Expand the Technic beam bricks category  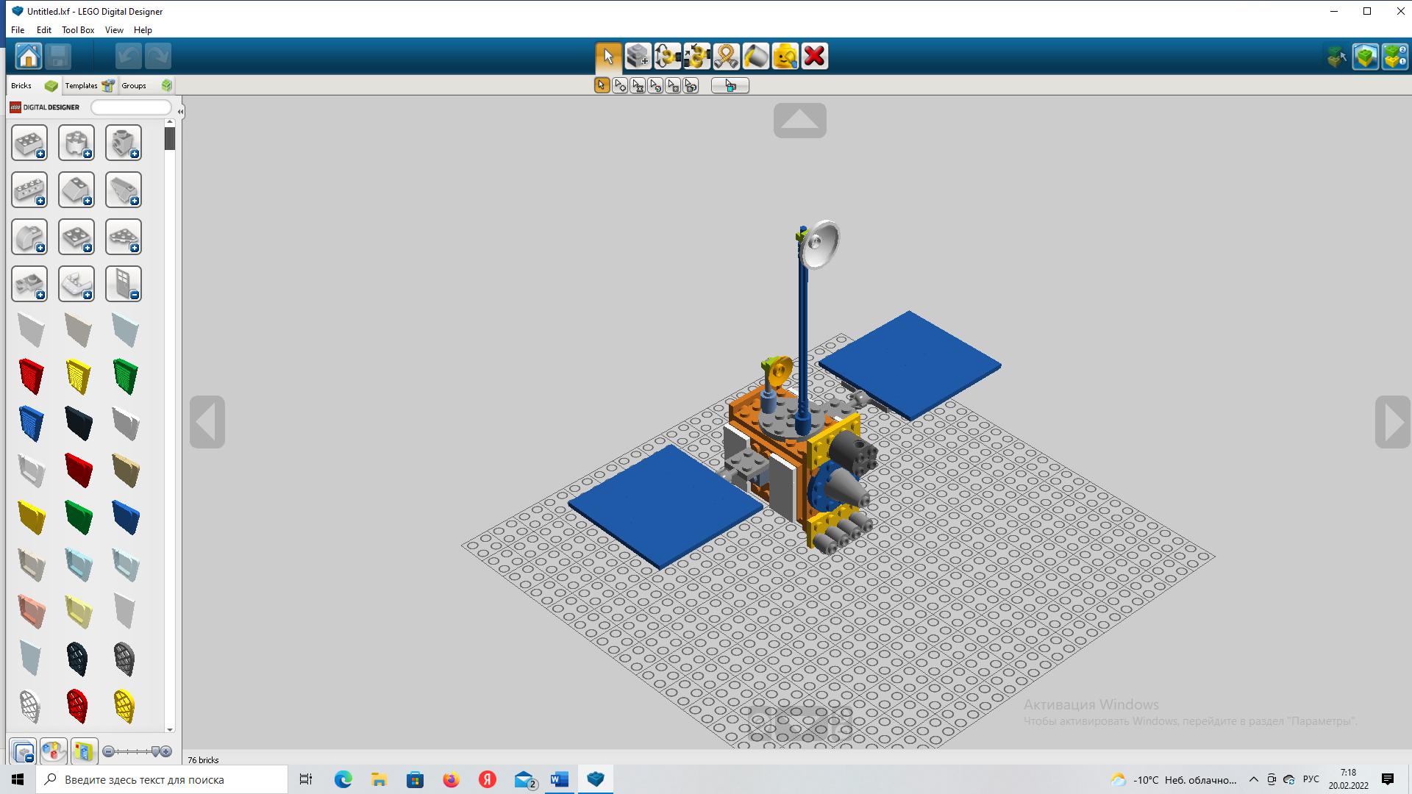(x=29, y=190)
